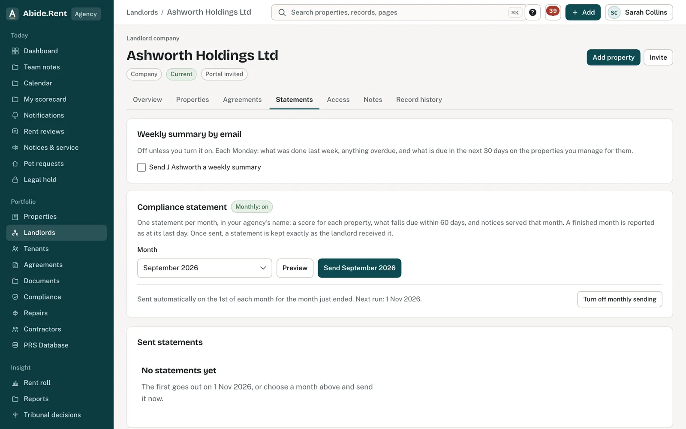This screenshot has height=429, width=686.
Task: Click the Monthly: on status badge
Action: [x=252, y=207]
